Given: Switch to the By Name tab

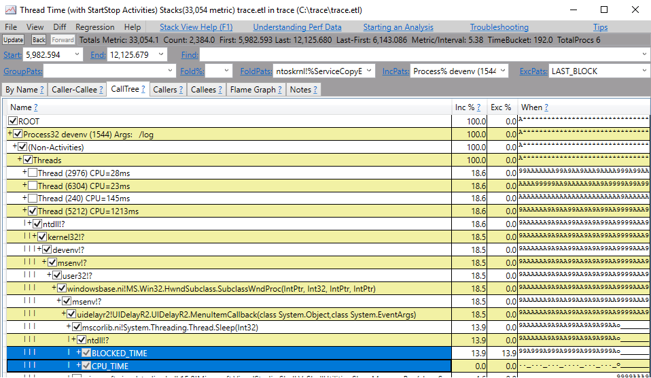Looking at the screenshot, I should coord(24,90).
